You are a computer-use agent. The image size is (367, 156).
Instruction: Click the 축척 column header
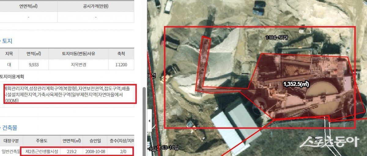[121, 54]
